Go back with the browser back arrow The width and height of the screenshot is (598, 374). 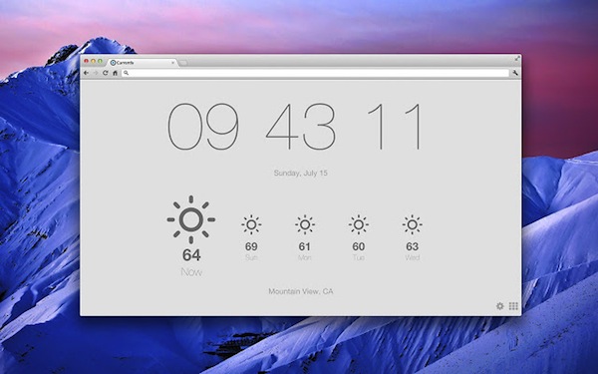(86, 73)
